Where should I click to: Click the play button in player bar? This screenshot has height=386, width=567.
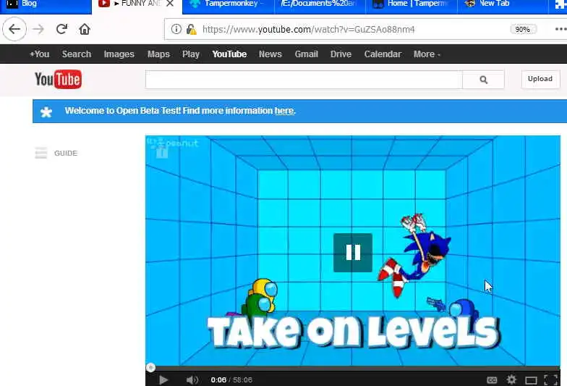pos(163,379)
